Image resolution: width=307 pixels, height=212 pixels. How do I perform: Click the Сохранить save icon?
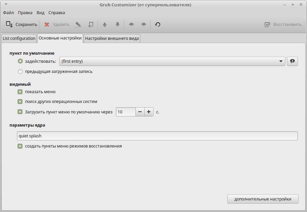coord(9,25)
